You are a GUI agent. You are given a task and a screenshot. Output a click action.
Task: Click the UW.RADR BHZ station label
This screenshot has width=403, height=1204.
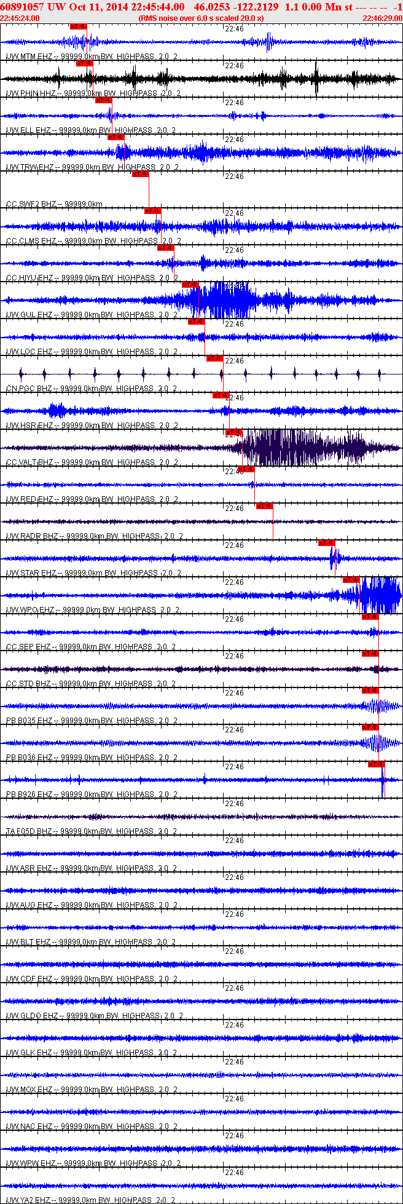[32, 536]
